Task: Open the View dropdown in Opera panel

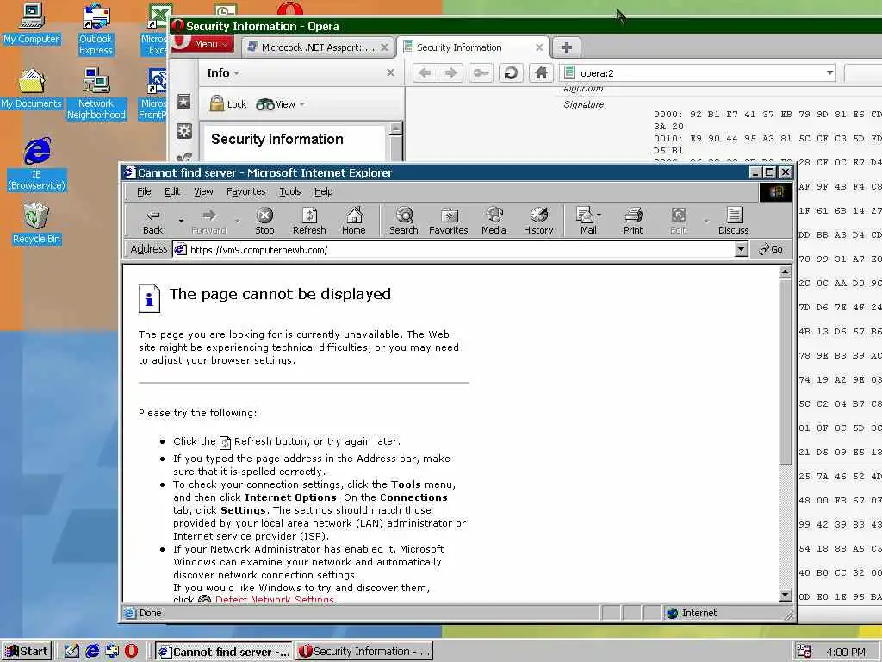Action: tap(280, 104)
